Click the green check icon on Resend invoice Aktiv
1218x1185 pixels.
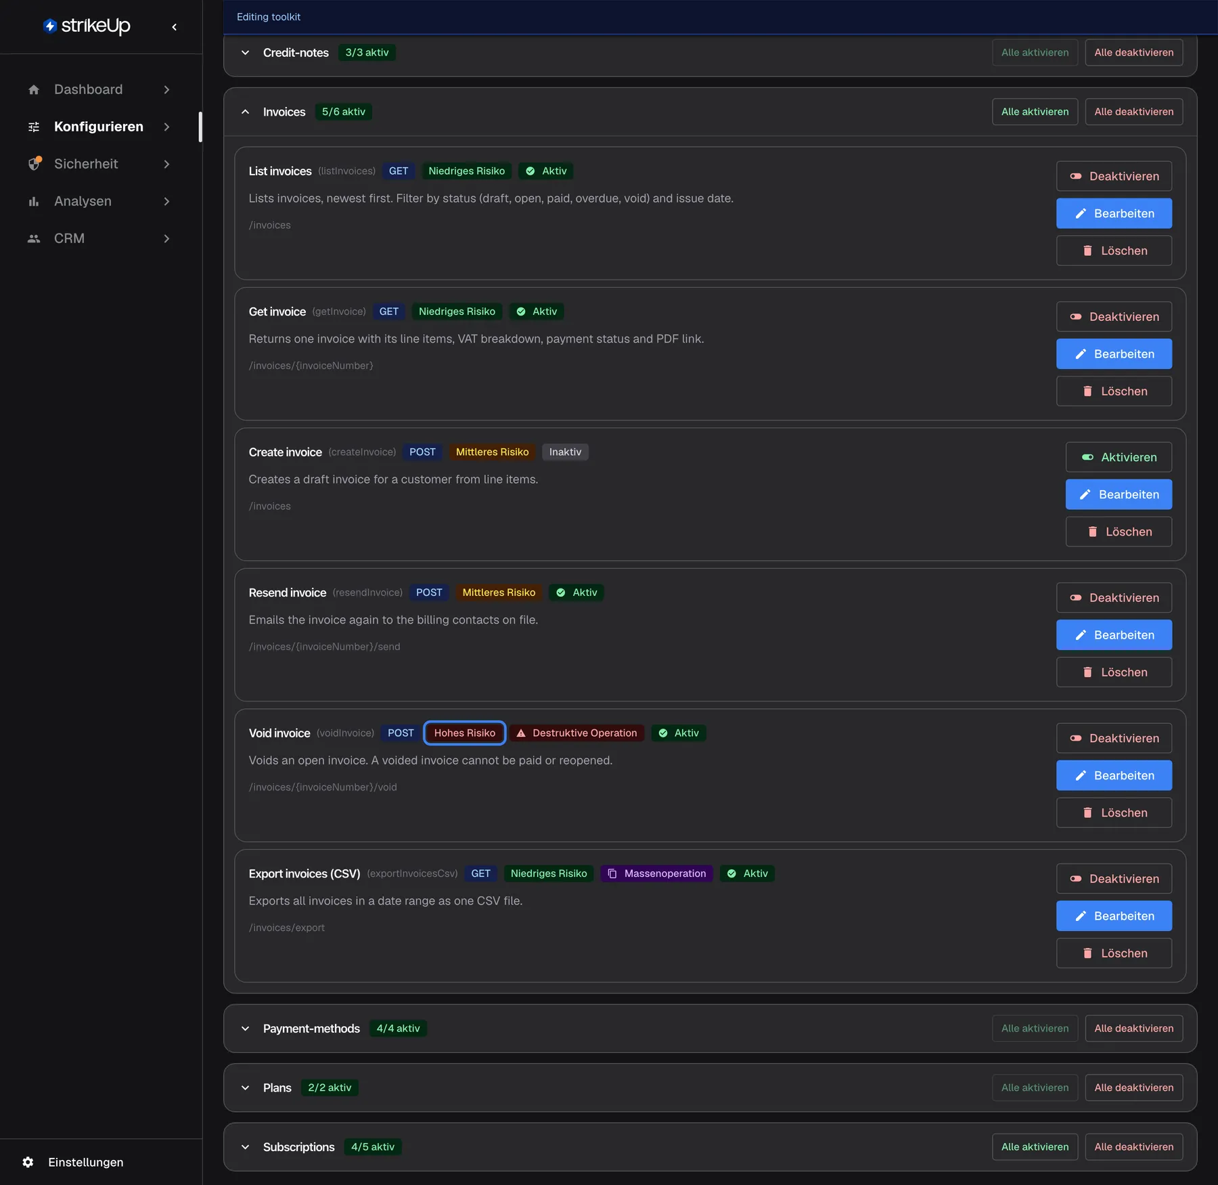(561, 592)
